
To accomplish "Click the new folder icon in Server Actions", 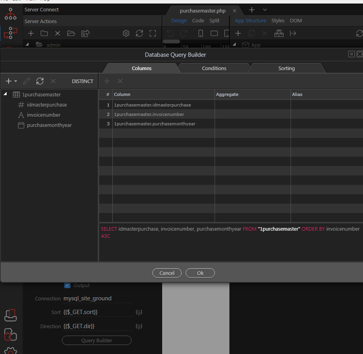I will tap(44, 34).
